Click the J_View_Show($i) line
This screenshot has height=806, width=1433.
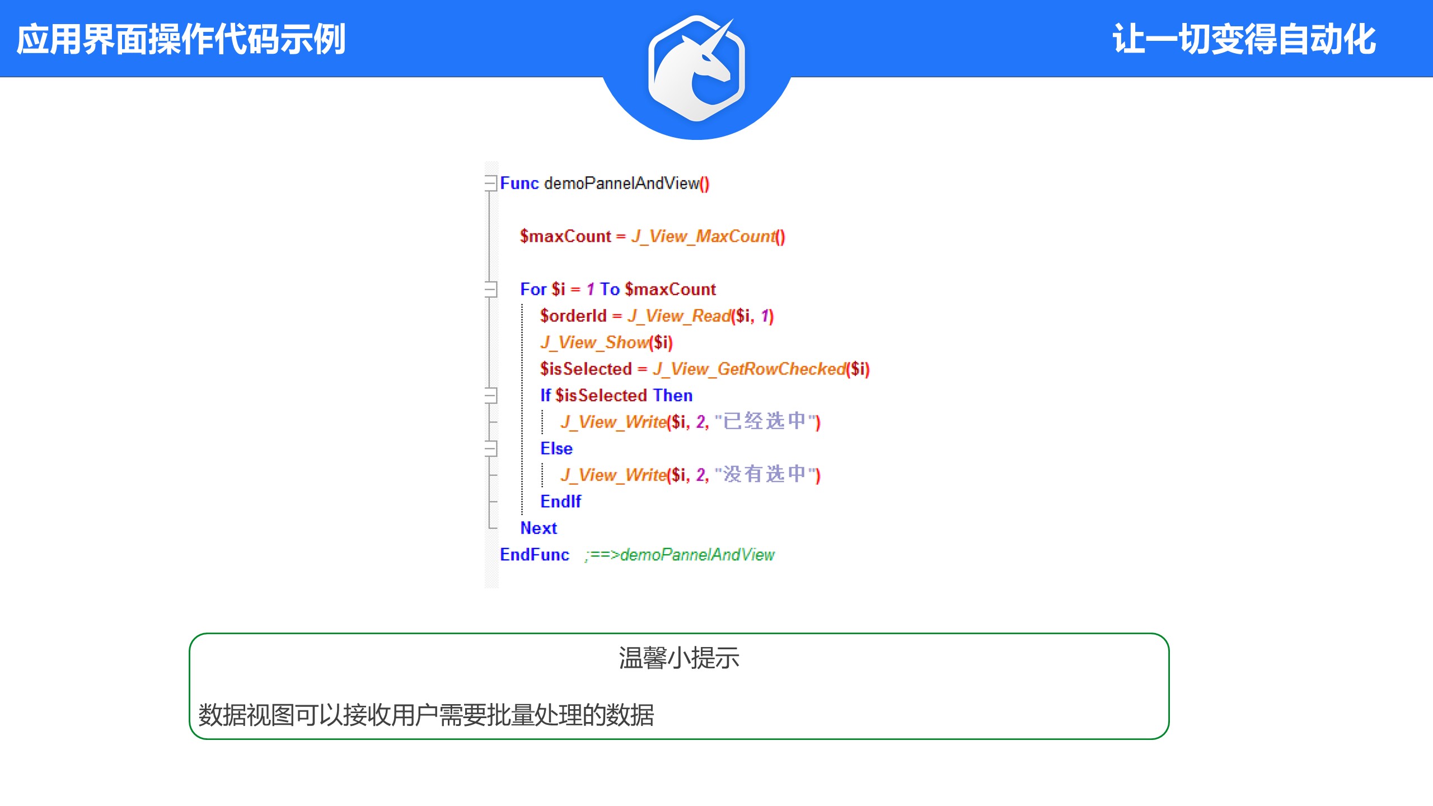coord(606,343)
